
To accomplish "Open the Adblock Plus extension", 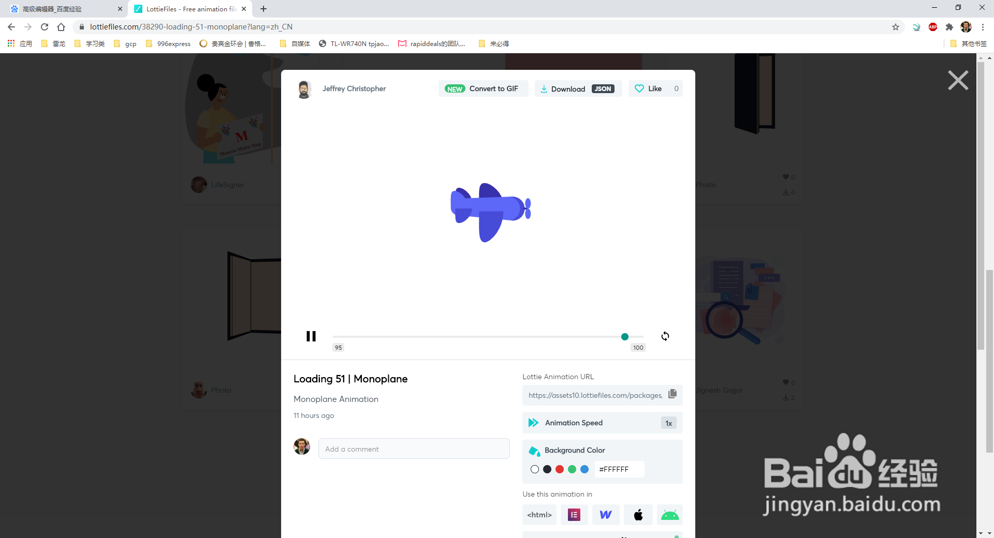I will 933,27.
